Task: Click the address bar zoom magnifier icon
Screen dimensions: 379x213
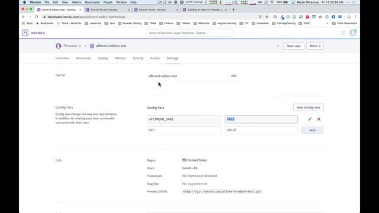Action: click(x=261, y=17)
